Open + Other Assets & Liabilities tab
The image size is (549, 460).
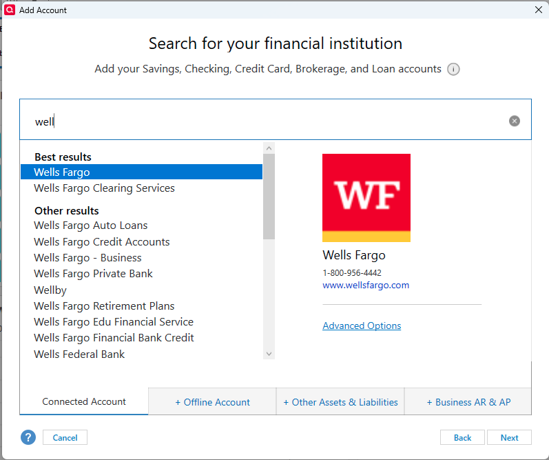pyautogui.click(x=340, y=402)
